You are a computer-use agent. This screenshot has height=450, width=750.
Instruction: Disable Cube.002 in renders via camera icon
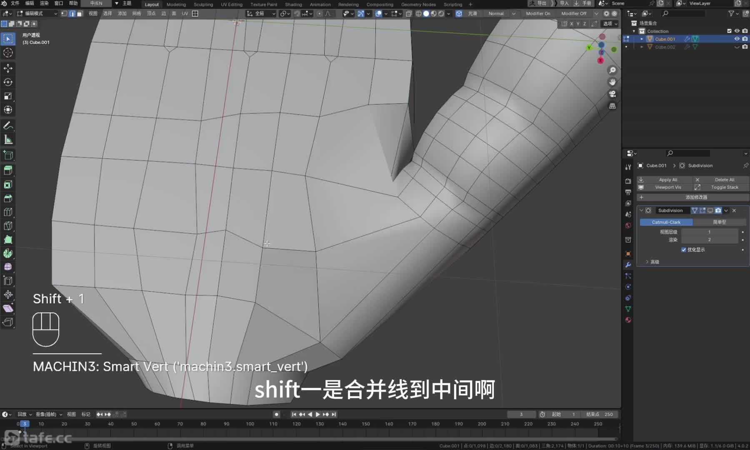click(x=745, y=47)
